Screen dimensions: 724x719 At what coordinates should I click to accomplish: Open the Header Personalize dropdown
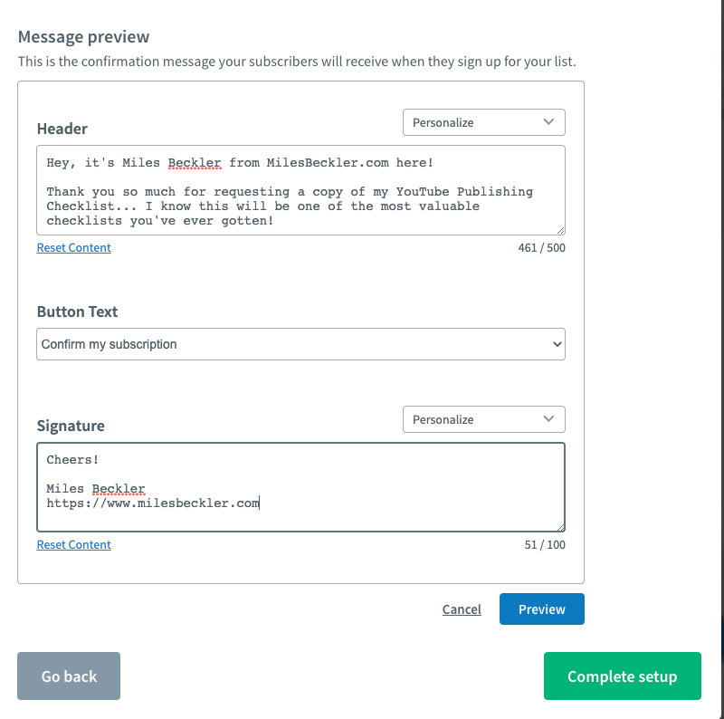(x=483, y=122)
